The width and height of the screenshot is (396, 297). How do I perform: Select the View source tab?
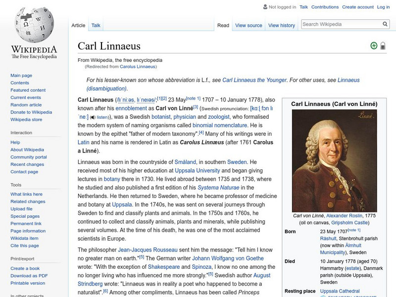coord(248,25)
